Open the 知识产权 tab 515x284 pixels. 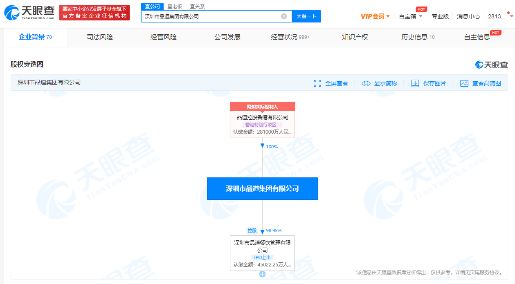tap(355, 37)
